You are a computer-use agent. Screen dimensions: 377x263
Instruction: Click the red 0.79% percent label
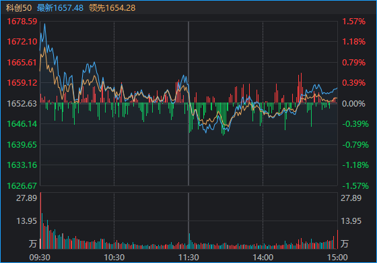[354, 63]
